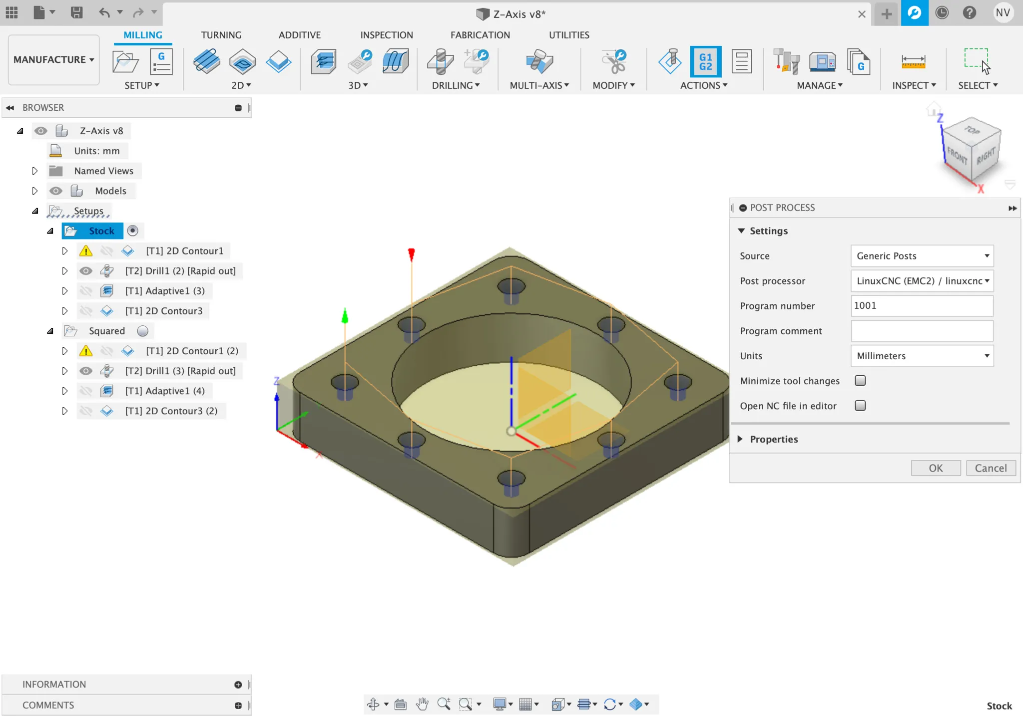Open the INSPECTION tab
Screen dimensions: 1023x716
[386, 35]
